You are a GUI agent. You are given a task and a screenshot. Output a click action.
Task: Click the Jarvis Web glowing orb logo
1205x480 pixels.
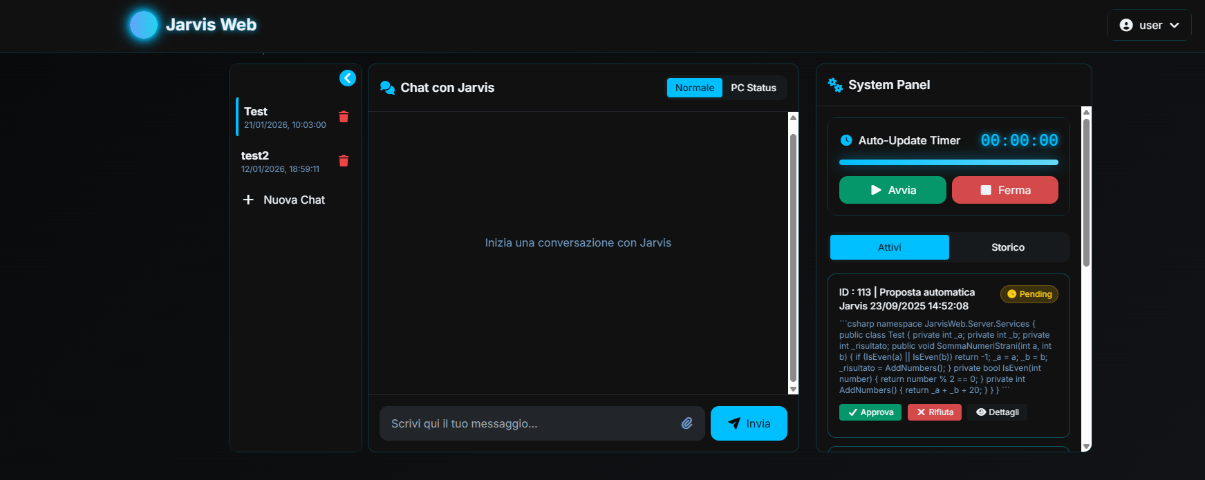[x=144, y=25]
